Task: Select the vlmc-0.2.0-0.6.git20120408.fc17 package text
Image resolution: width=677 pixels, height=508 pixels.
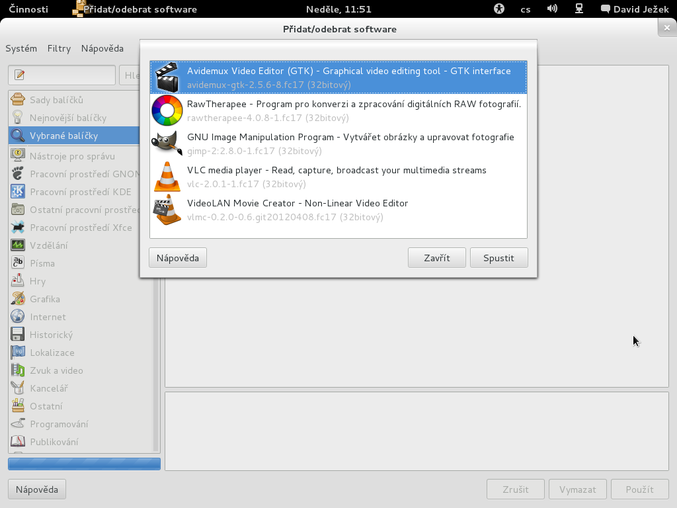Action: click(x=285, y=217)
